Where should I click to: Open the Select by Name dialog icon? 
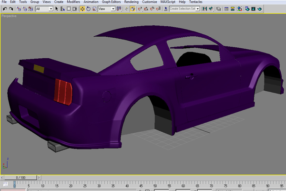(x=62, y=9)
